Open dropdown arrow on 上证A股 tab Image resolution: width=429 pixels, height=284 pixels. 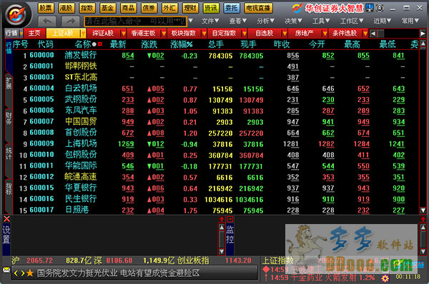[83, 34]
